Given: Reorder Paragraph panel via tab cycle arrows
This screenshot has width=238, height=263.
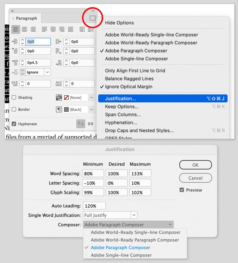Looking at the screenshot, I should pyautogui.click(x=13, y=18).
